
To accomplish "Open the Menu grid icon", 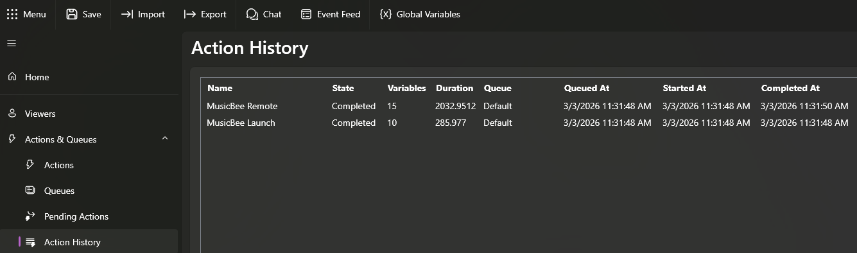I will (12, 14).
